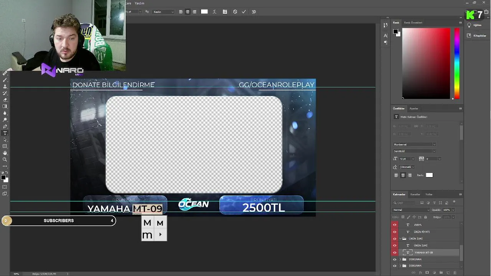The image size is (491, 276).
Task: Switch to the Renk Örnekleri tab
Action: pyautogui.click(x=413, y=23)
